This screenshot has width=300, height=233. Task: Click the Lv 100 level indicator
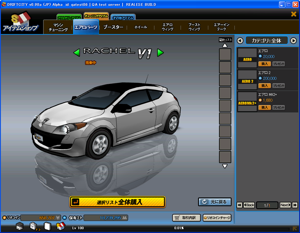(78, 228)
